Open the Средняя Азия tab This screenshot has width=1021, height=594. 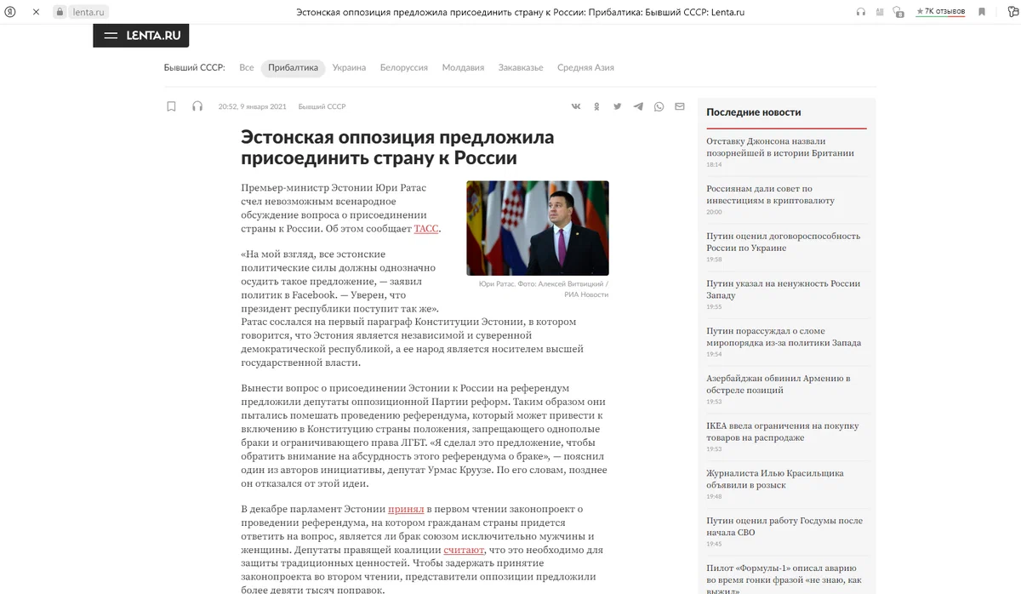[x=585, y=67]
